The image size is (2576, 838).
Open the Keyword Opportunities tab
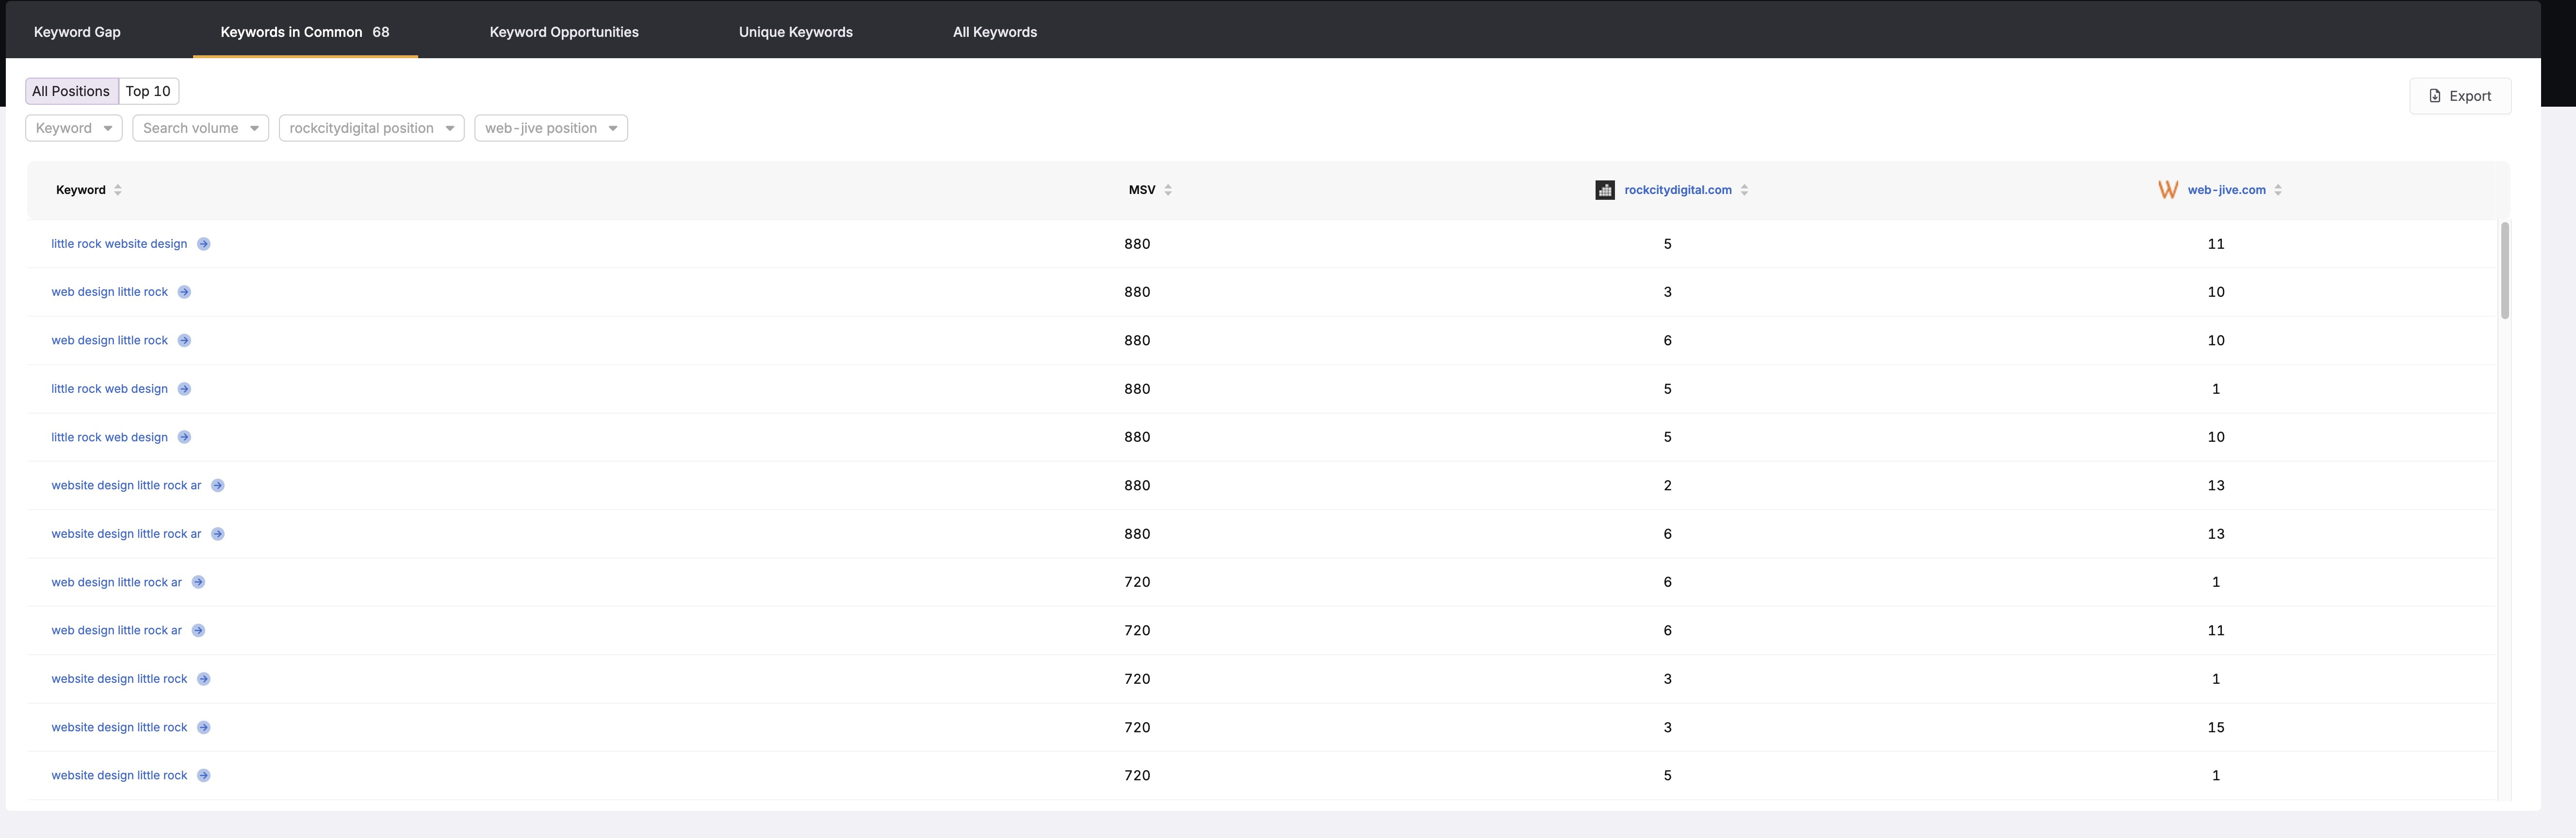pos(564,32)
